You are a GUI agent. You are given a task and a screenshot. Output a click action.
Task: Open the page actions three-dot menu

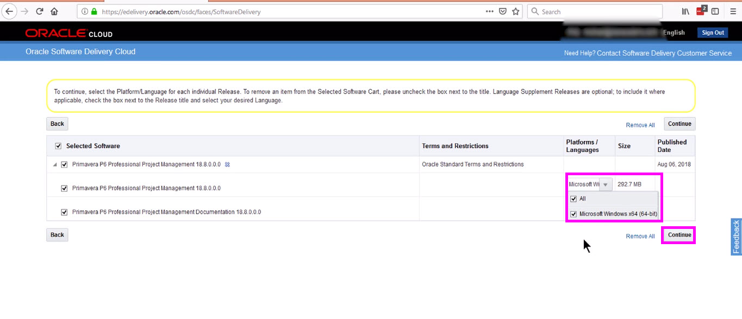(489, 11)
